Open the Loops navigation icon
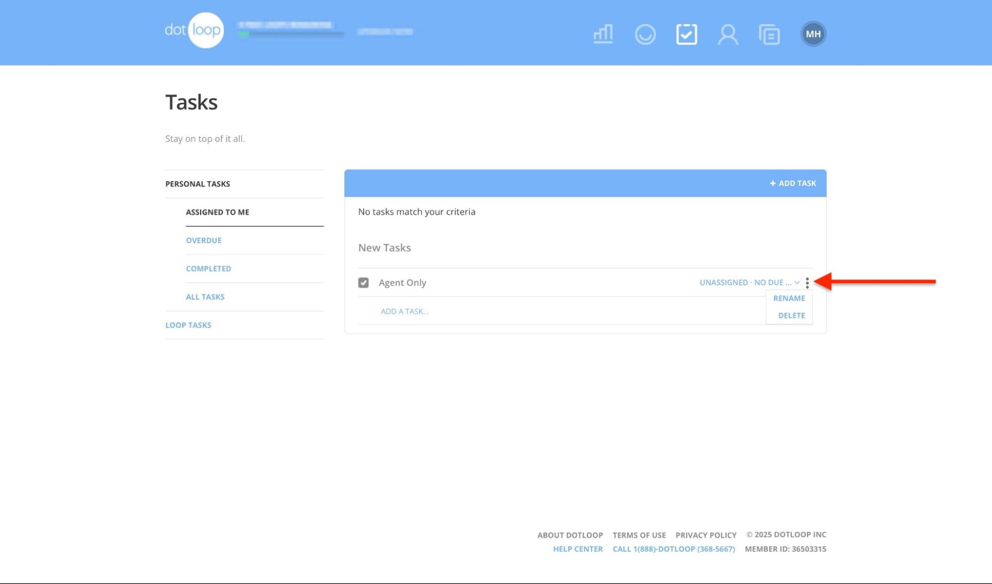The height and width of the screenshot is (584, 992). [x=645, y=34]
